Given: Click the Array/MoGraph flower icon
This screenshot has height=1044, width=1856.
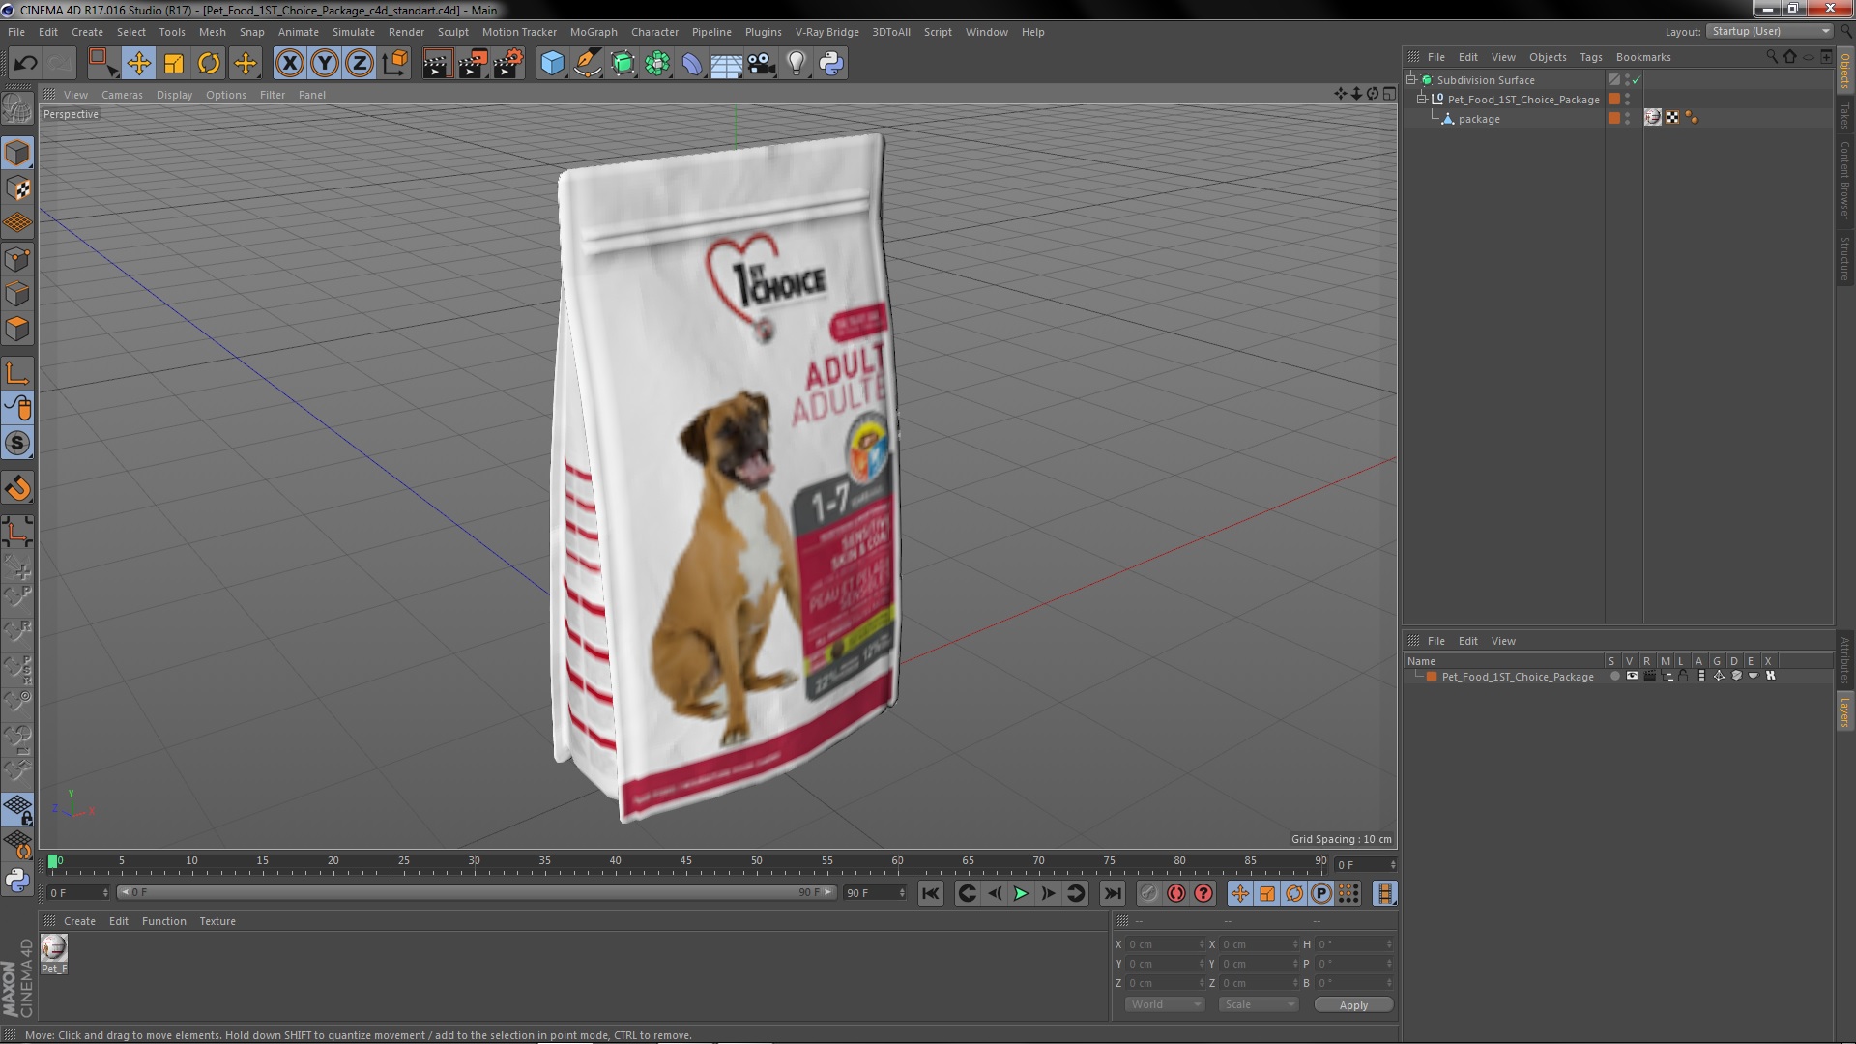Looking at the screenshot, I should (x=657, y=64).
